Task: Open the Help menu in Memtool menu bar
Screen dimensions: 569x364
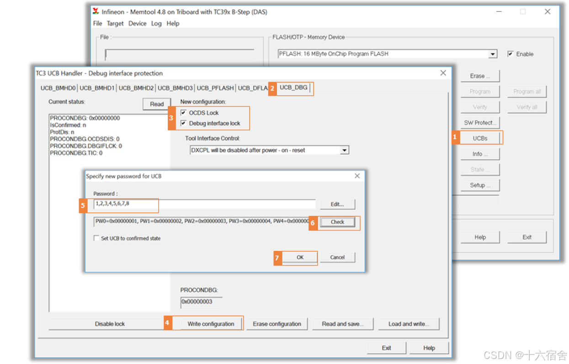Action: point(173,23)
